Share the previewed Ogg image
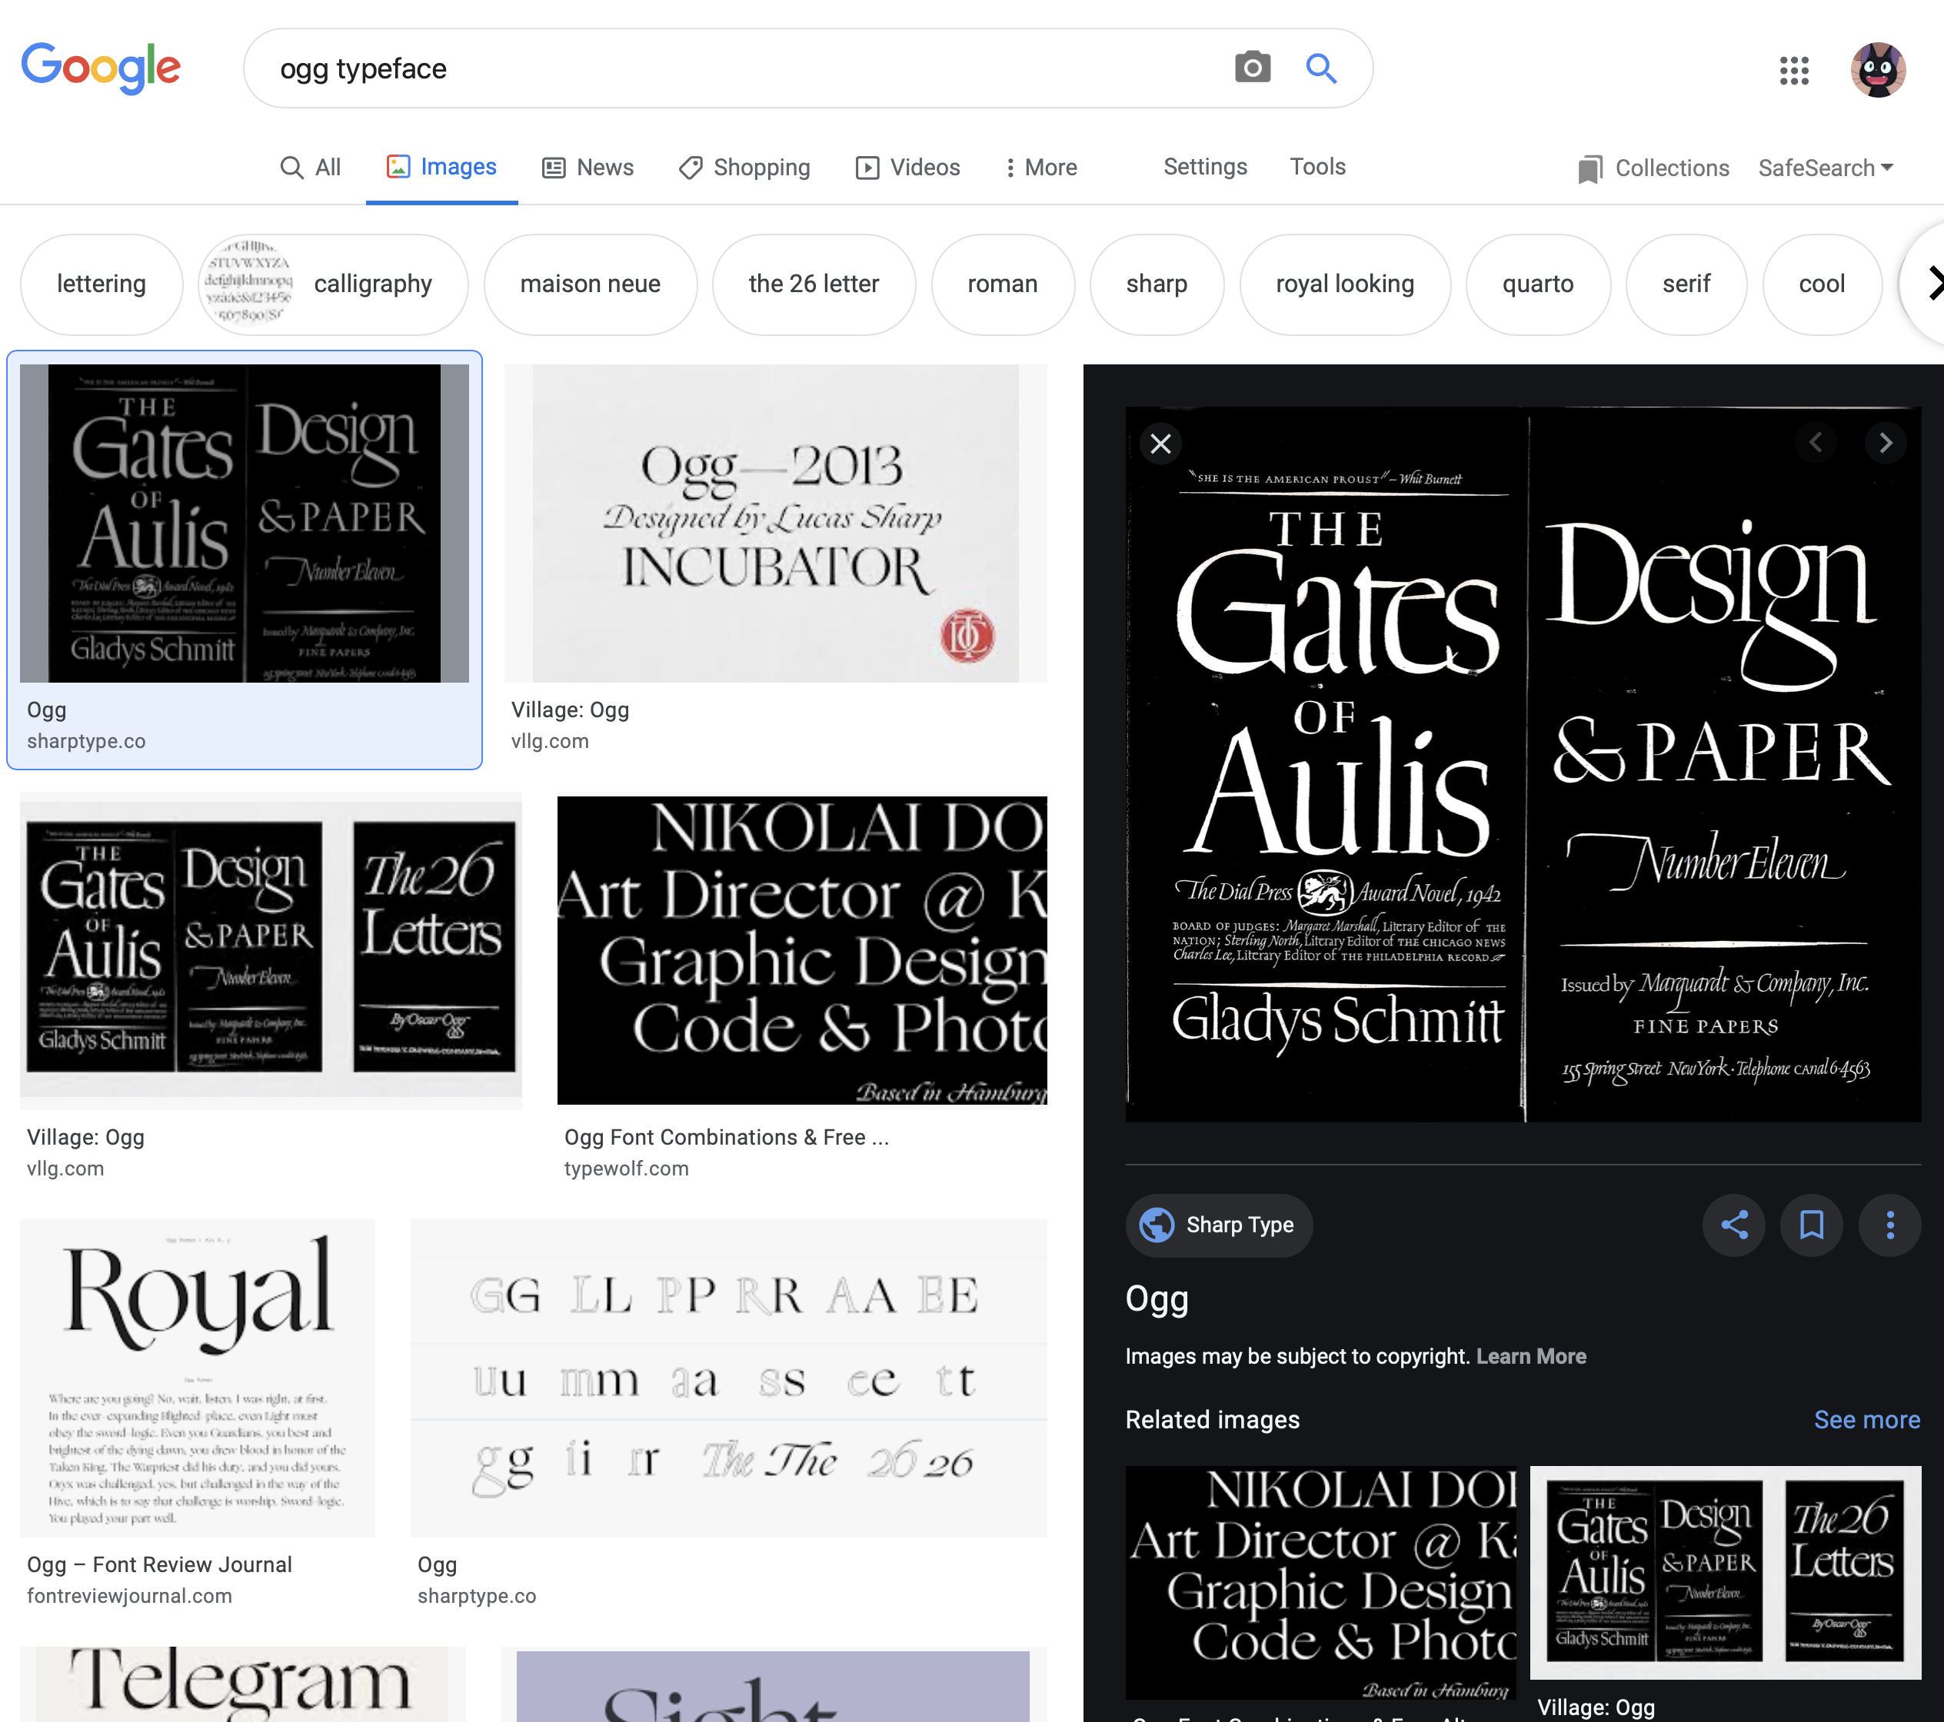 (x=1733, y=1225)
